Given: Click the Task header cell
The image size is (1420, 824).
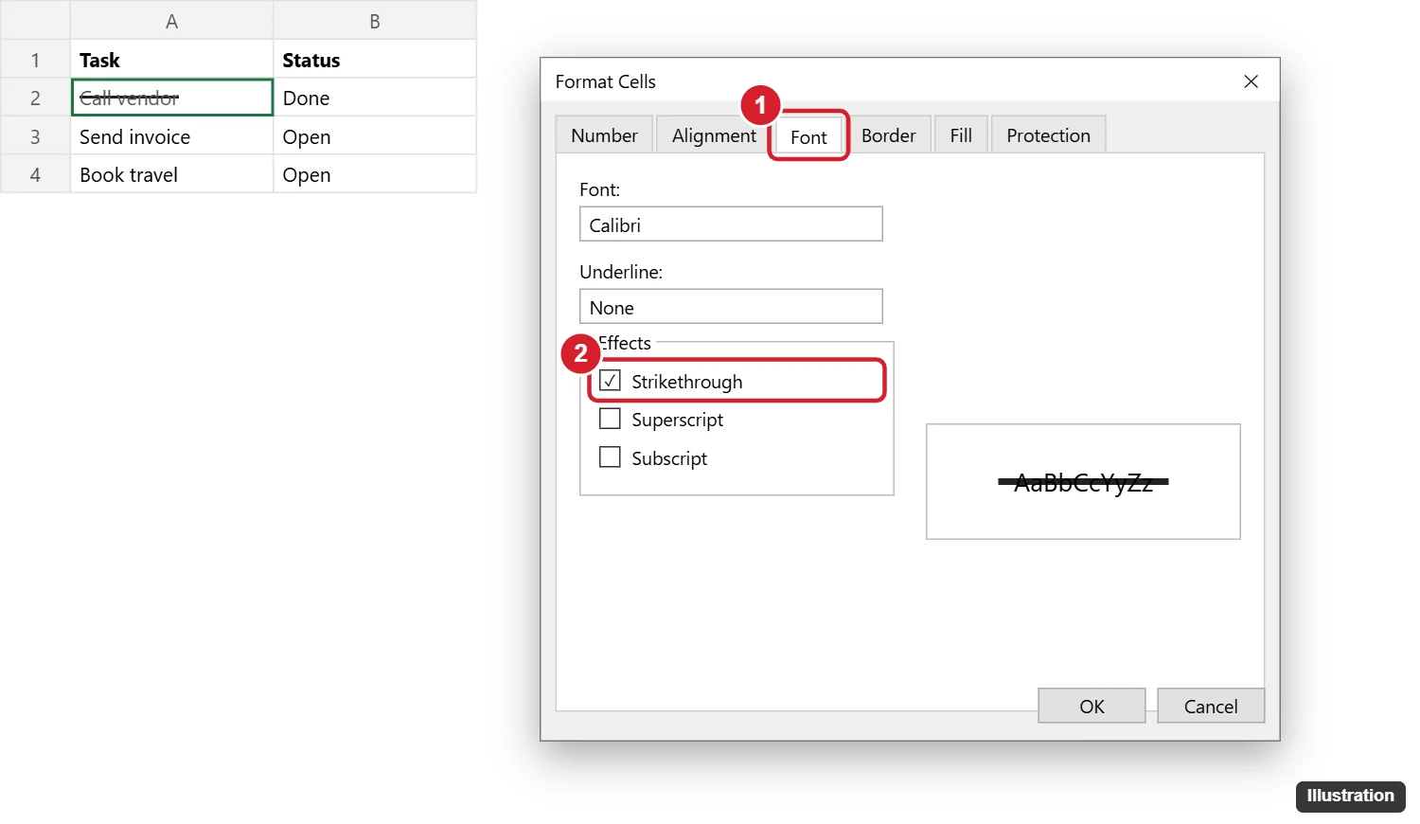Looking at the screenshot, I should tap(171, 60).
